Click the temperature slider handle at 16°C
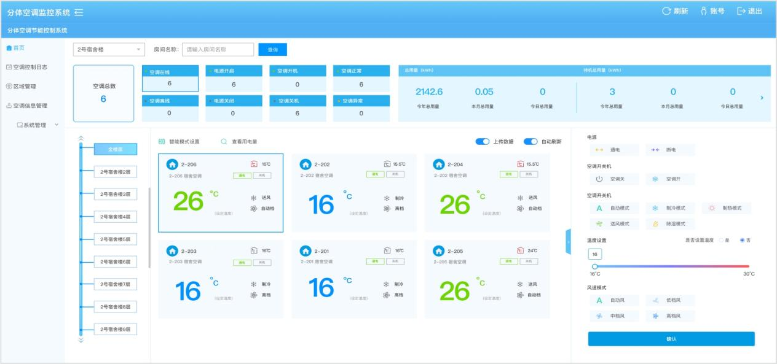Viewport: 777px width, 364px height. pyautogui.click(x=594, y=266)
